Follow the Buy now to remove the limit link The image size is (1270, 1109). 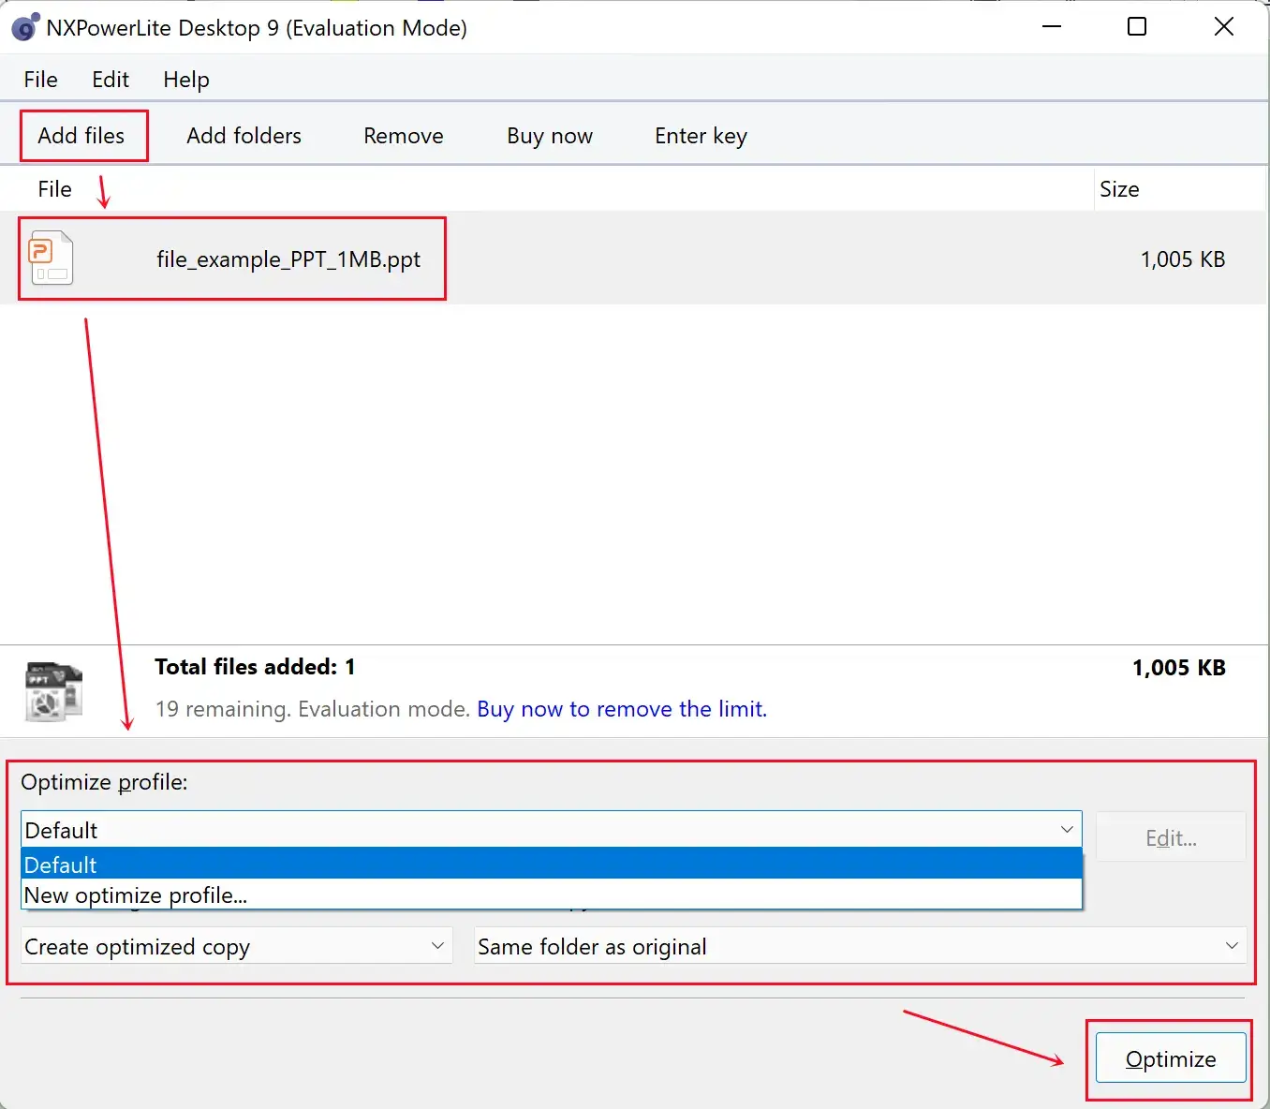[x=622, y=709]
